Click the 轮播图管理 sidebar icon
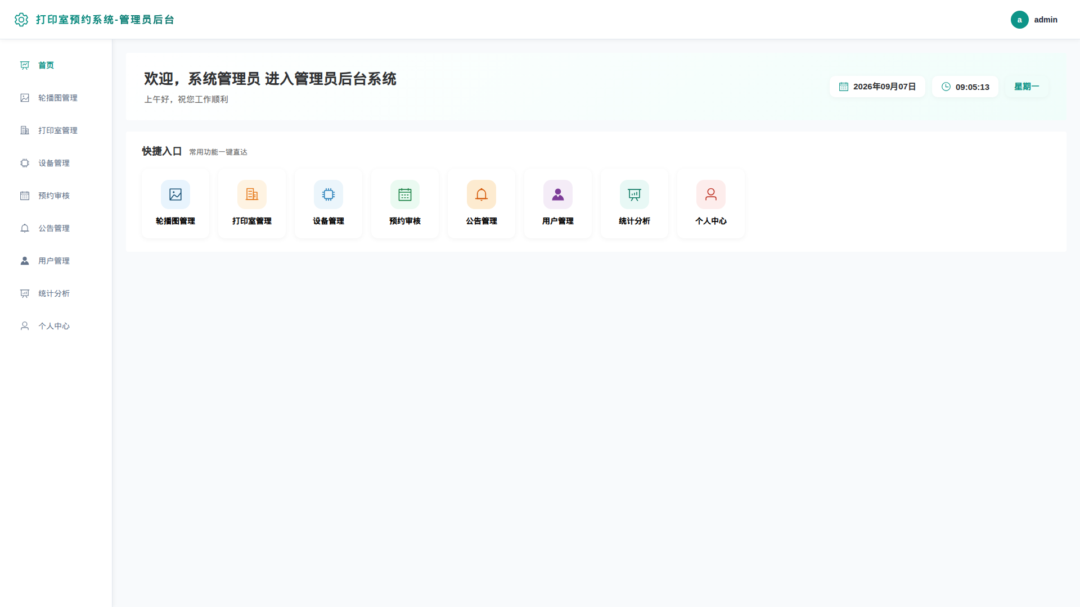This screenshot has width=1080, height=607. 25,98
